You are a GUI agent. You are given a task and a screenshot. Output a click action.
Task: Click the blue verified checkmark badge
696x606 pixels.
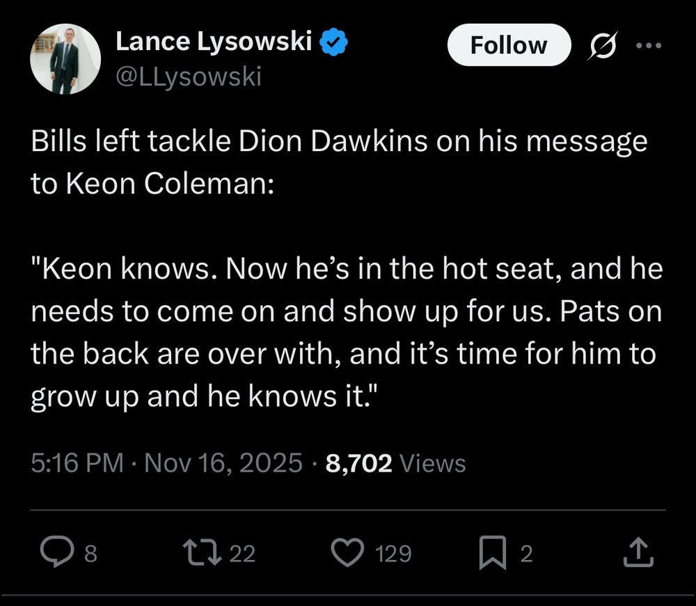pyautogui.click(x=335, y=42)
